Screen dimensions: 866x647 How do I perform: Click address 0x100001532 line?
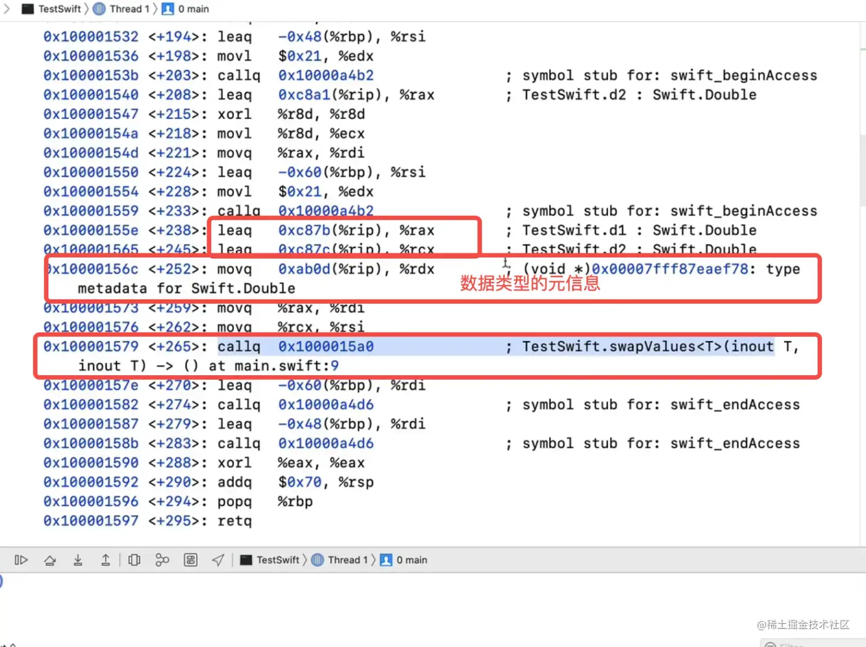234,37
